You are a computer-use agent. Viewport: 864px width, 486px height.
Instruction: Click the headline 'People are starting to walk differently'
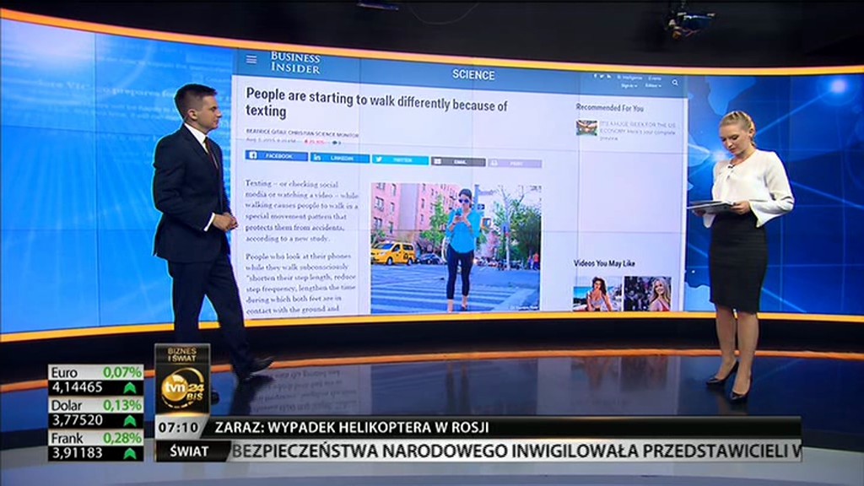pyautogui.click(x=376, y=102)
